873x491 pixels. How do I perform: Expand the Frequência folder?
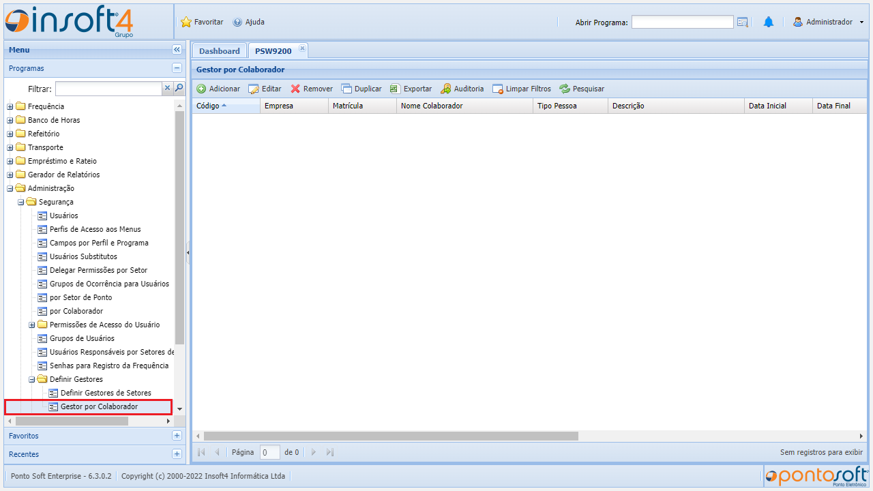click(10, 106)
